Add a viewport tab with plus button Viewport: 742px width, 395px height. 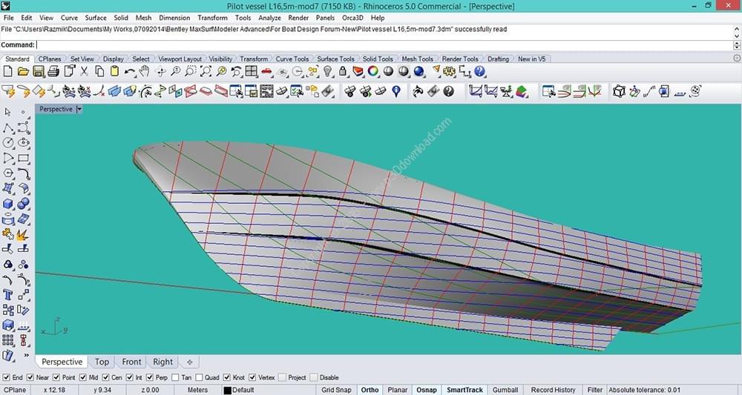(x=190, y=362)
